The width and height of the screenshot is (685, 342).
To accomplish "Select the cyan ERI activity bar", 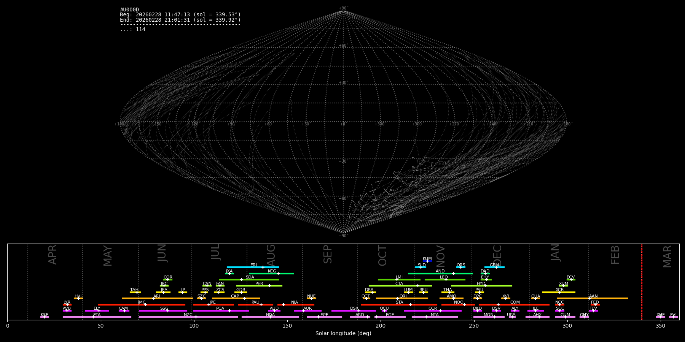I will pos(253,267).
